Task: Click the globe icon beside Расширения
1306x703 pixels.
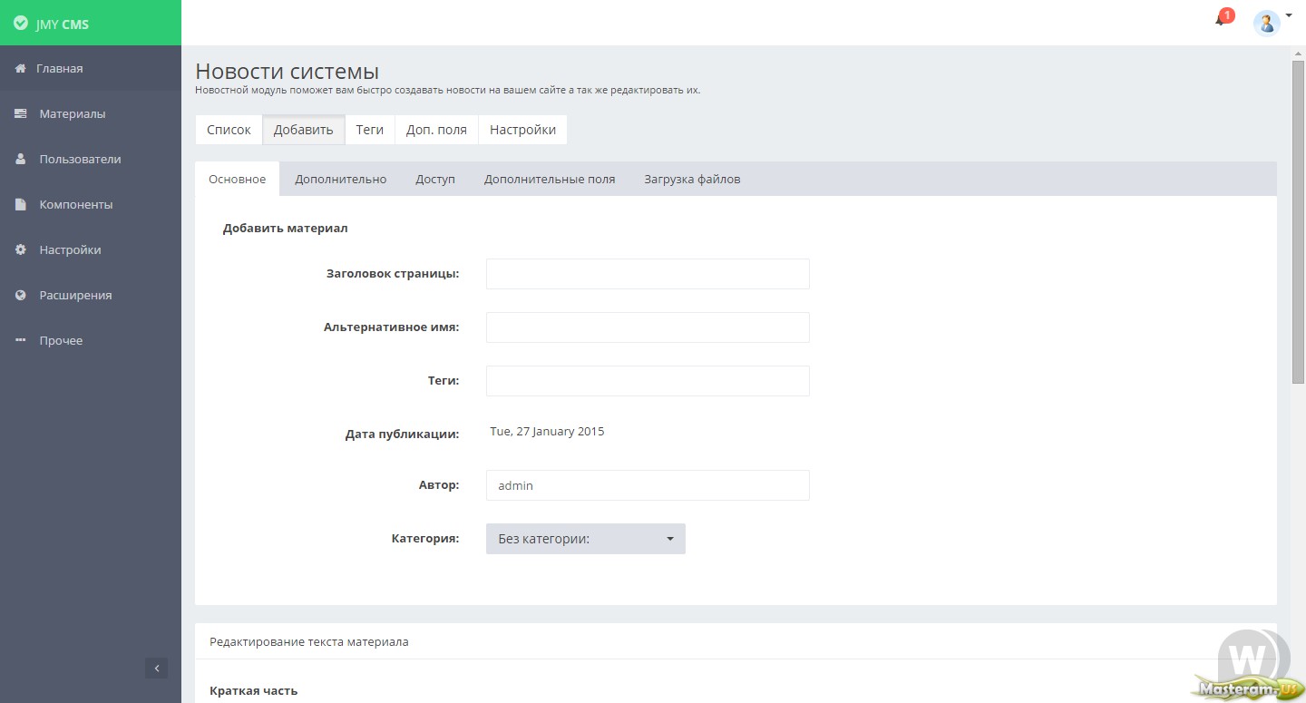Action: tap(20, 296)
